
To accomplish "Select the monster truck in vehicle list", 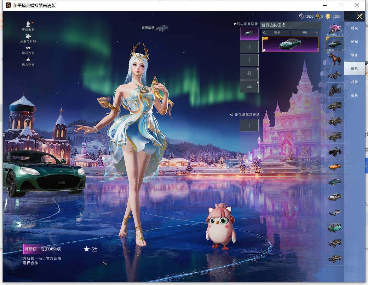I will [x=335, y=151].
